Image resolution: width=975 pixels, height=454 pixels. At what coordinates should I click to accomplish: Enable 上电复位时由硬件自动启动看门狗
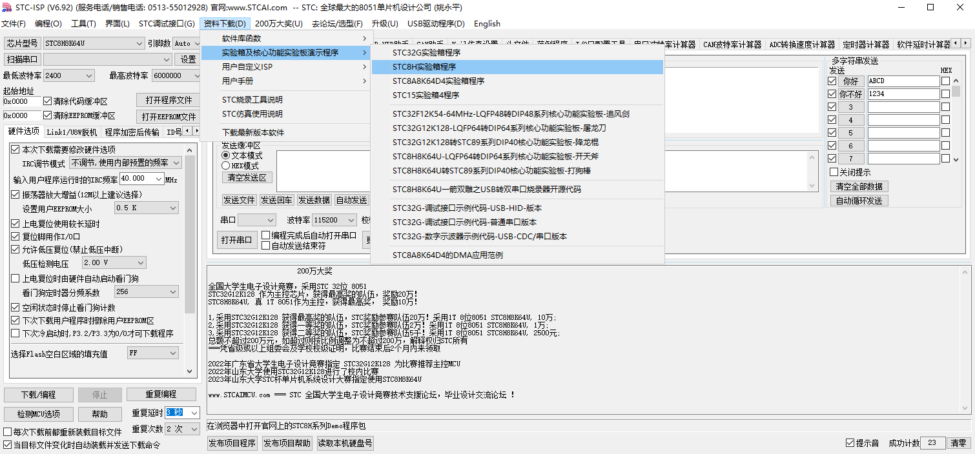point(15,279)
